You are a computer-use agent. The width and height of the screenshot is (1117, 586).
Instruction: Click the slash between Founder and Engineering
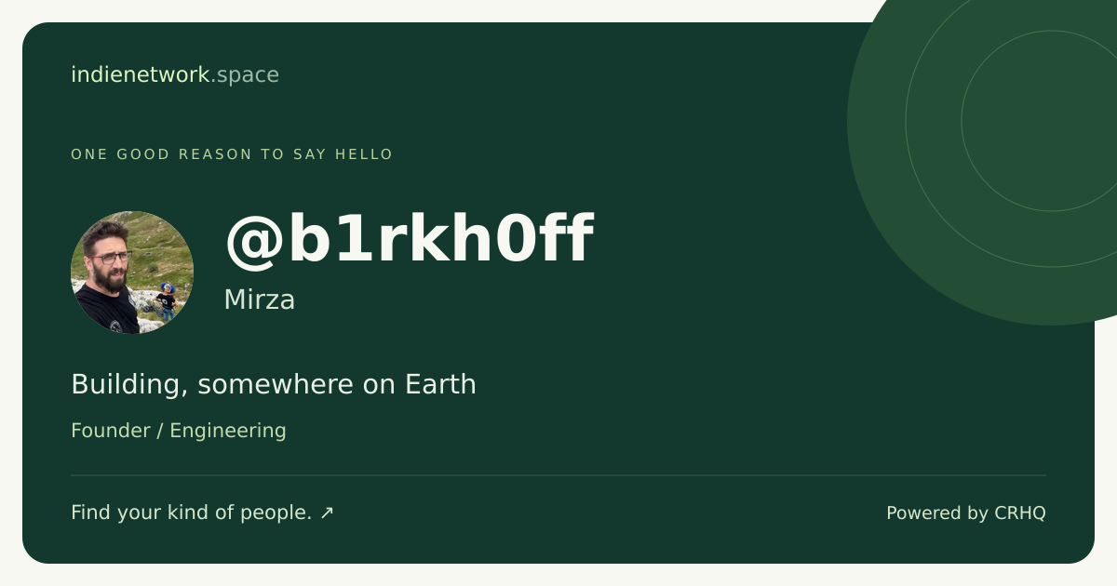(x=160, y=431)
